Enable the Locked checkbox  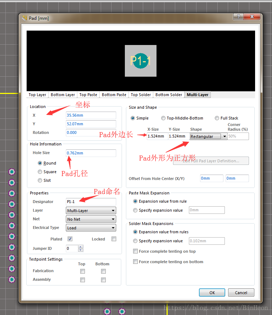[x=114, y=239]
